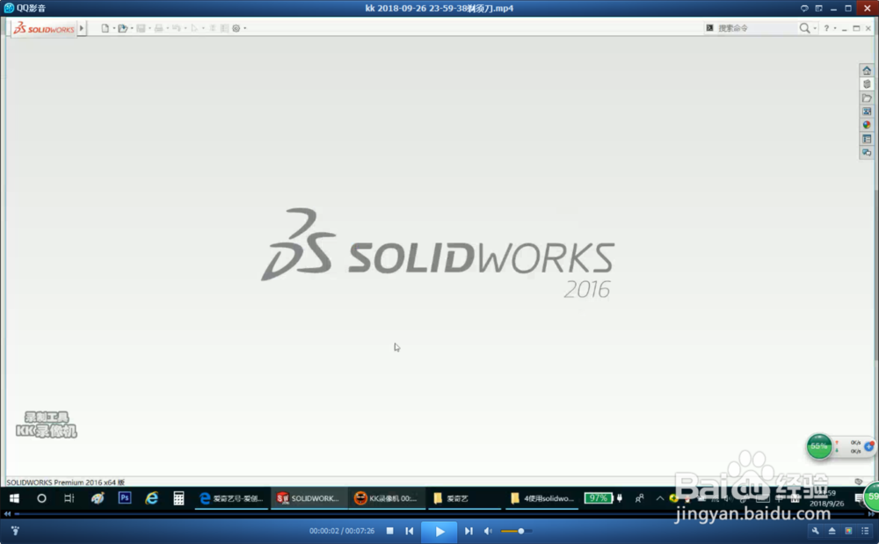
Task: Click the 97% battery indicator
Action: tap(598, 498)
